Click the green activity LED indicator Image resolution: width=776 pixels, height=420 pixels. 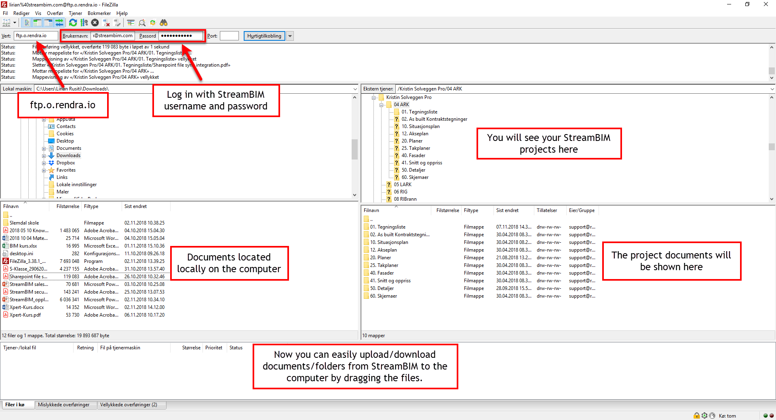click(765, 416)
